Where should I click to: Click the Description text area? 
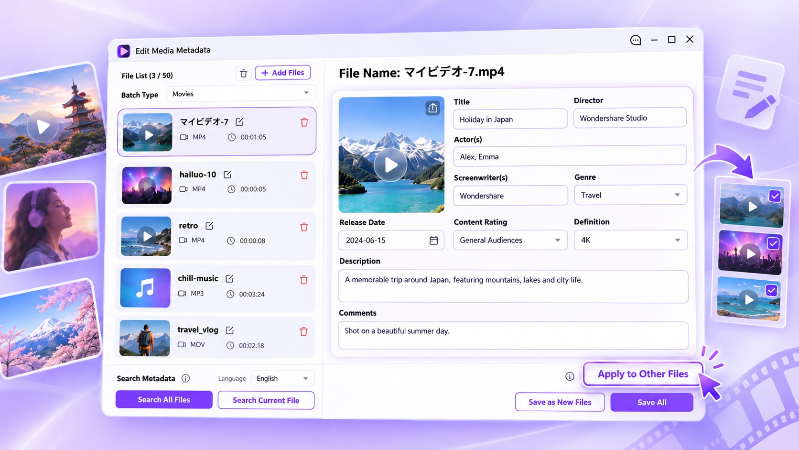[x=513, y=286]
